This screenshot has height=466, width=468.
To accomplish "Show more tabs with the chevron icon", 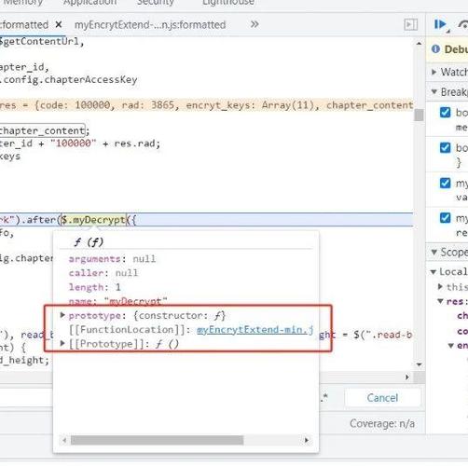I will (255, 24).
